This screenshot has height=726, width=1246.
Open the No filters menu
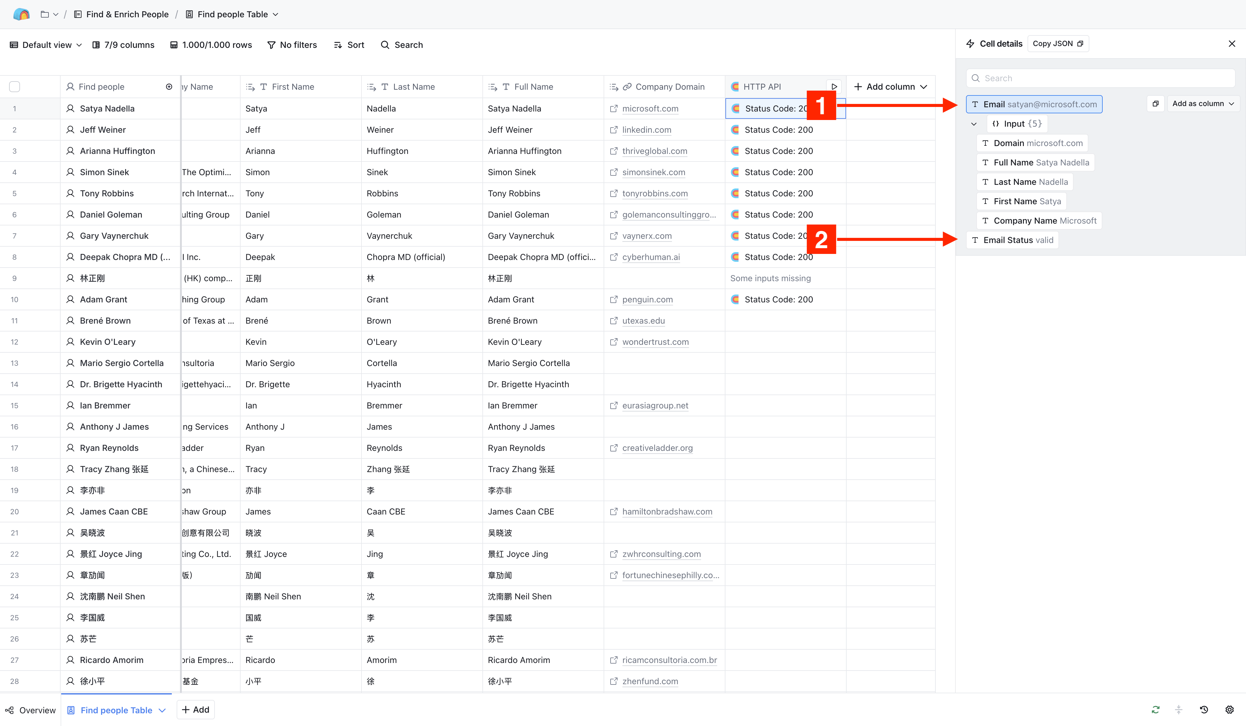(292, 45)
